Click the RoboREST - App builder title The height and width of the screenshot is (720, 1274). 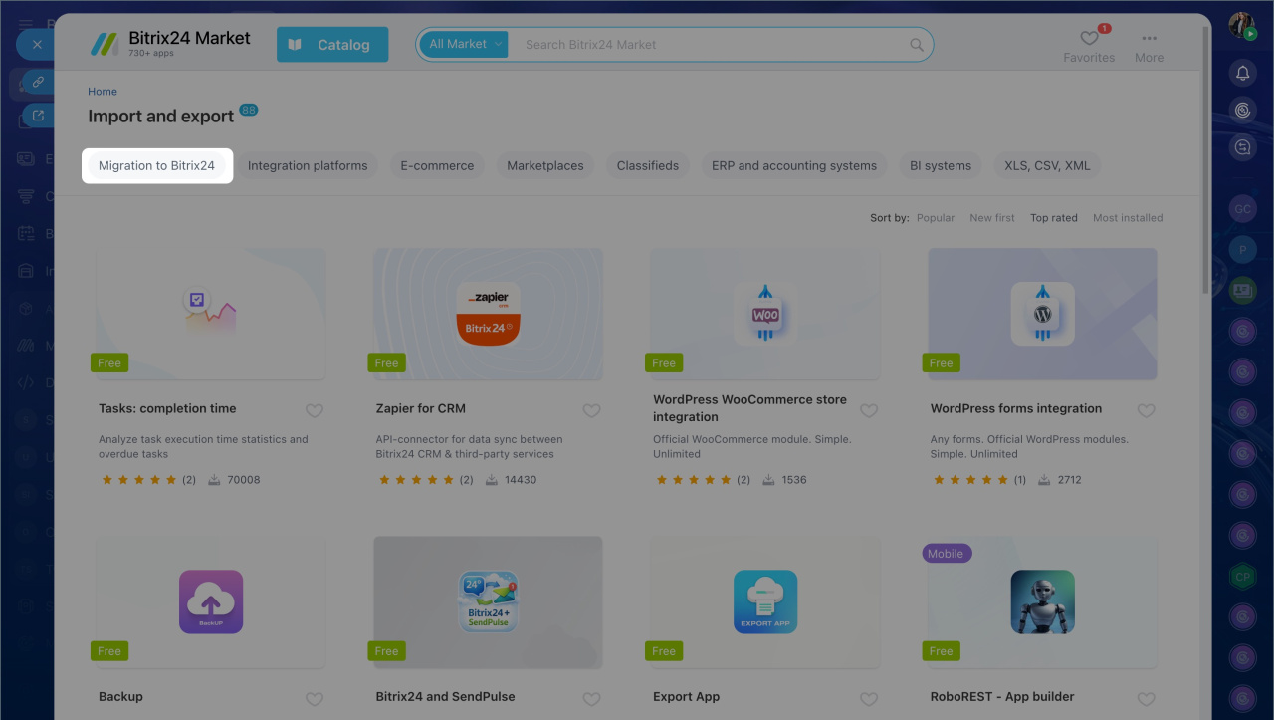1002,697
